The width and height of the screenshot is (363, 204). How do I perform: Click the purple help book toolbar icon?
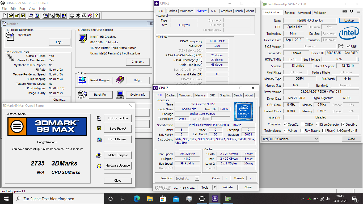(90, 15)
